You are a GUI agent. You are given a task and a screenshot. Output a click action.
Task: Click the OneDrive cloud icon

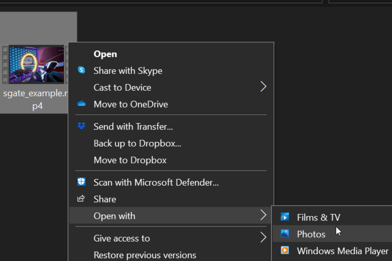click(x=81, y=104)
